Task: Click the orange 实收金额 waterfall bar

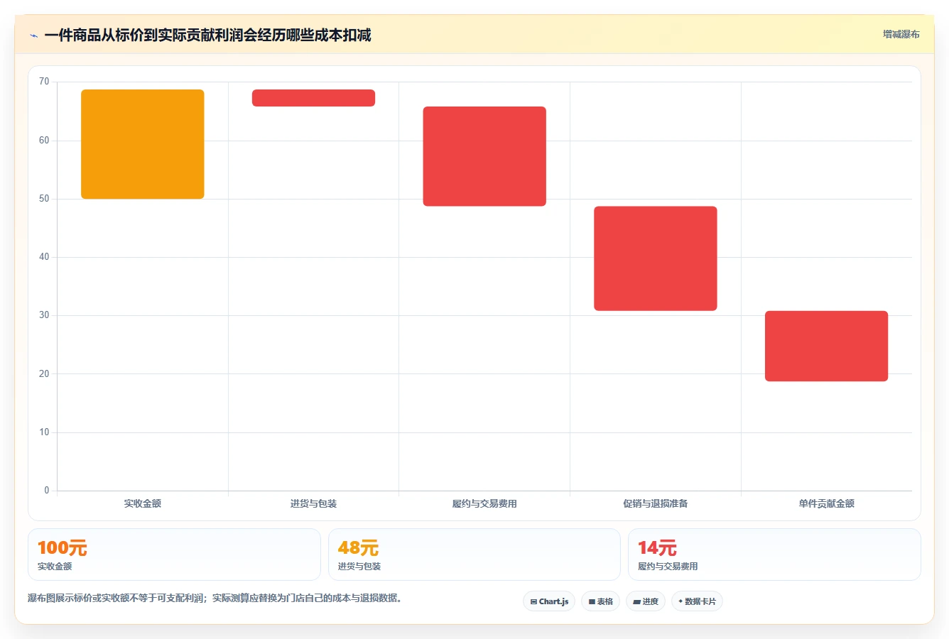Action: pyautogui.click(x=143, y=144)
